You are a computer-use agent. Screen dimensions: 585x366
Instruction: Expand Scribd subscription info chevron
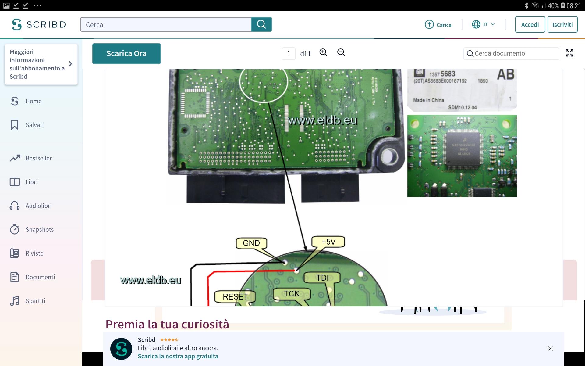(70, 64)
